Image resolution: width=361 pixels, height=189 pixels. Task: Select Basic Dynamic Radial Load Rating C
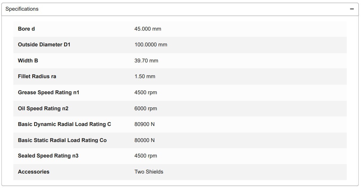coord(64,124)
